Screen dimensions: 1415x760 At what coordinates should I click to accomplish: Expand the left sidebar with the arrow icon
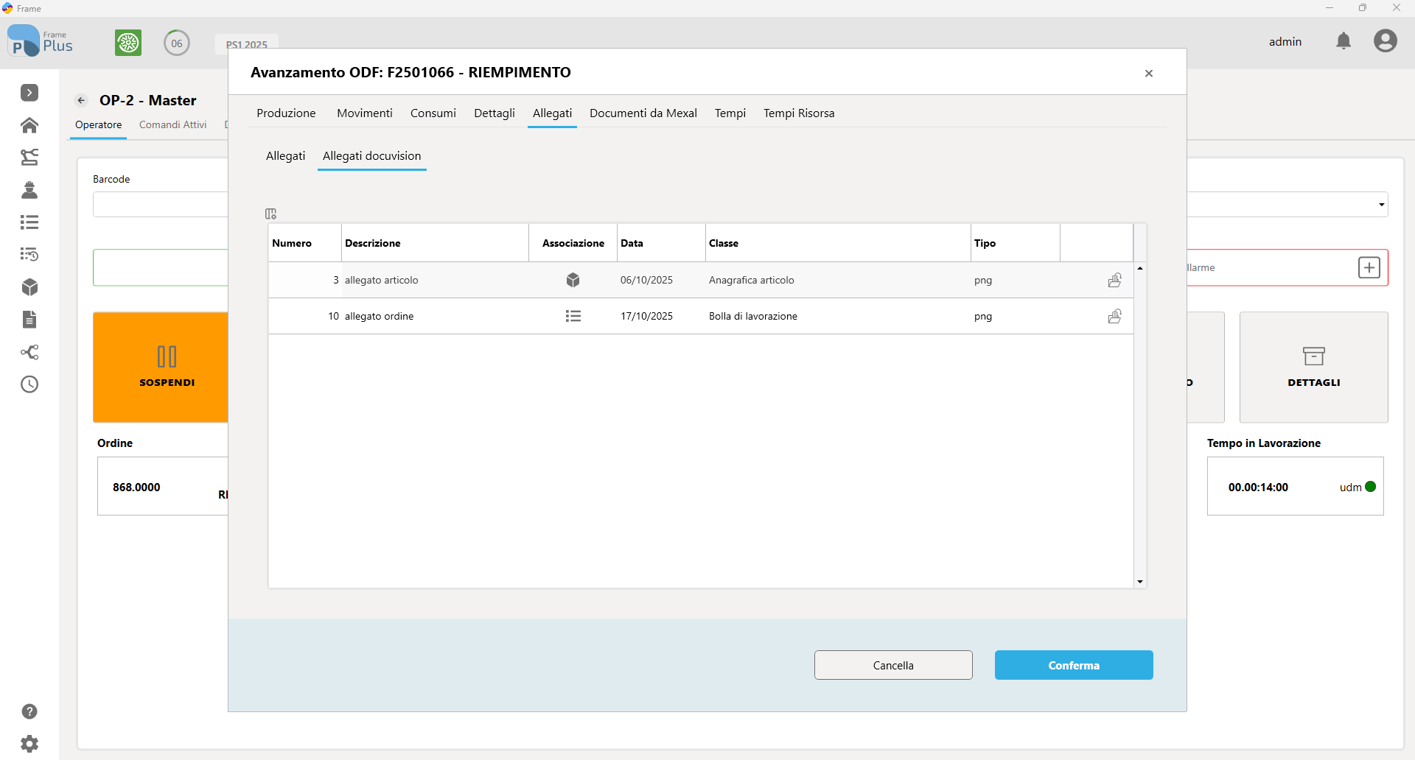coord(29,93)
